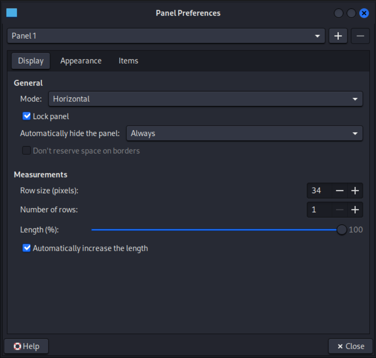Toggle Don't reserve space on borders
The width and height of the screenshot is (376, 358).
click(x=27, y=151)
